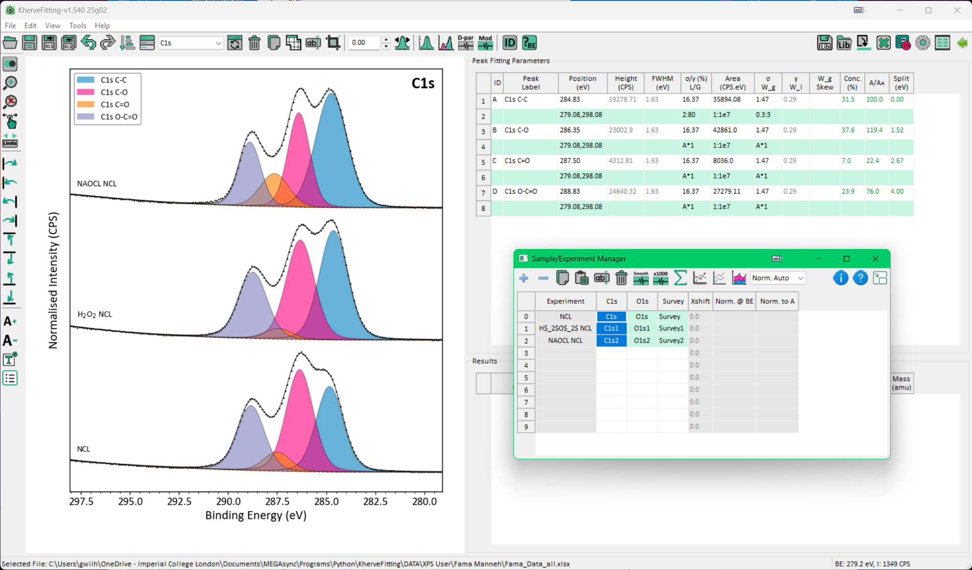972x570 pixels.
Task: Open the Tools menu
Action: pos(77,25)
